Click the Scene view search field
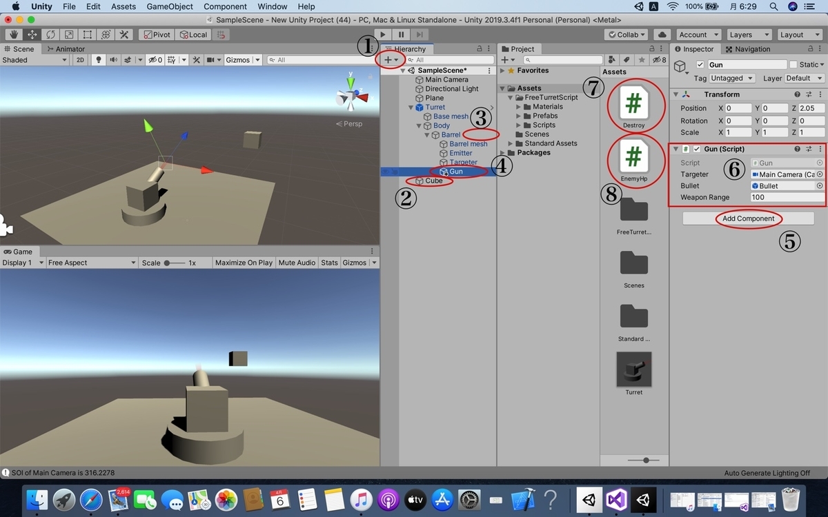Image resolution: width=828 pixels, height=517 pixels. coord(319,60)
